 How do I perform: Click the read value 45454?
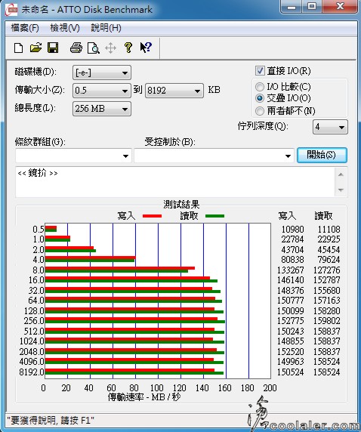coord(329,250)
